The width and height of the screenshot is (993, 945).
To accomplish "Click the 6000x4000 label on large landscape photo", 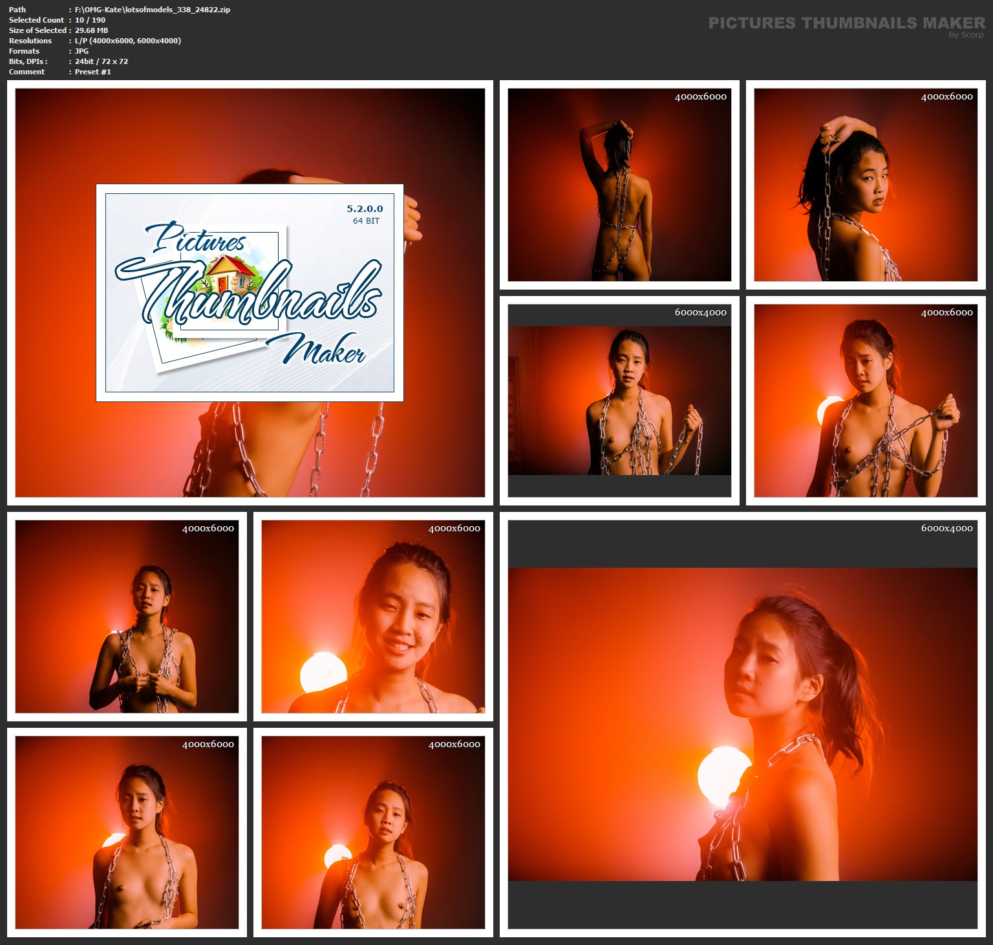I will click(x=946, y=528).
